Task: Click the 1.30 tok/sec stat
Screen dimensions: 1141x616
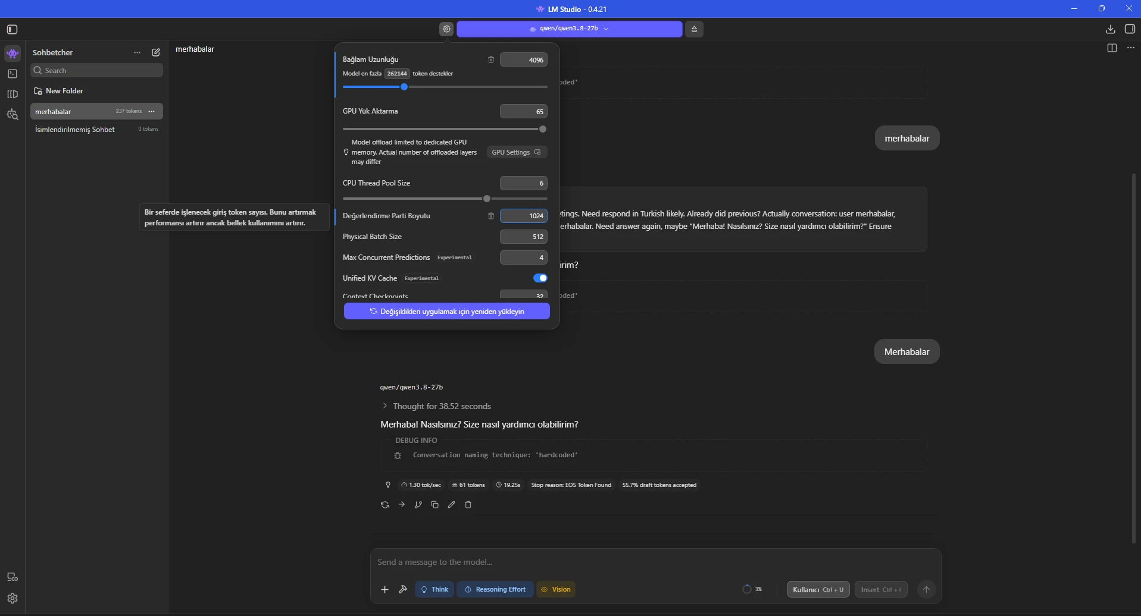Action: [421, 485]
